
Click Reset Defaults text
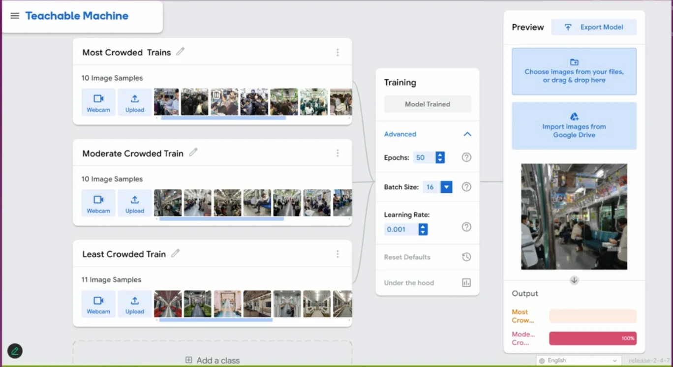tap(407, 257)
